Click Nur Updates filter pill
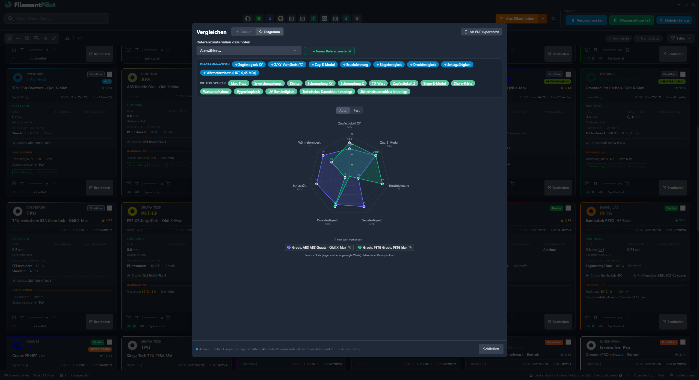This screenshot has height=380, width=699. click(648, 38)
